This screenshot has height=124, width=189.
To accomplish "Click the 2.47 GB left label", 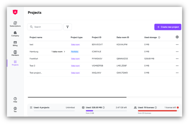I will point(121,108).
